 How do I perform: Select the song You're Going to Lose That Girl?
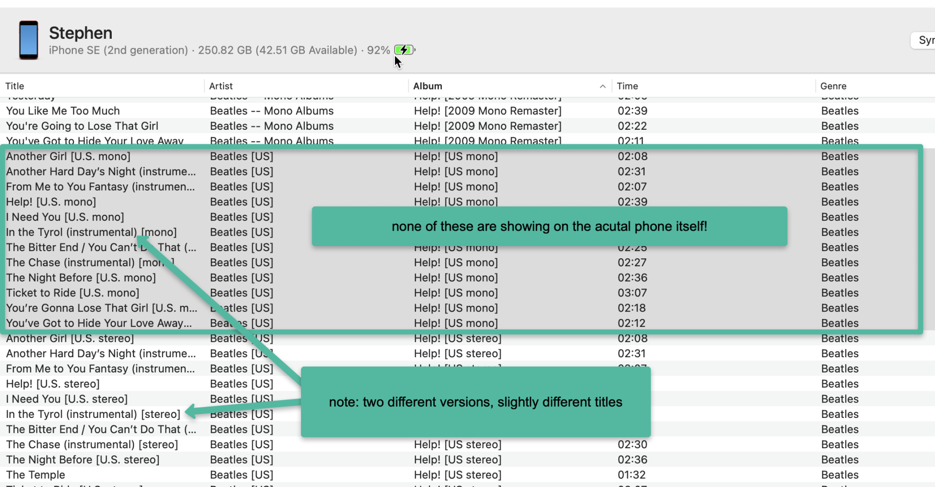click(82, 126)
